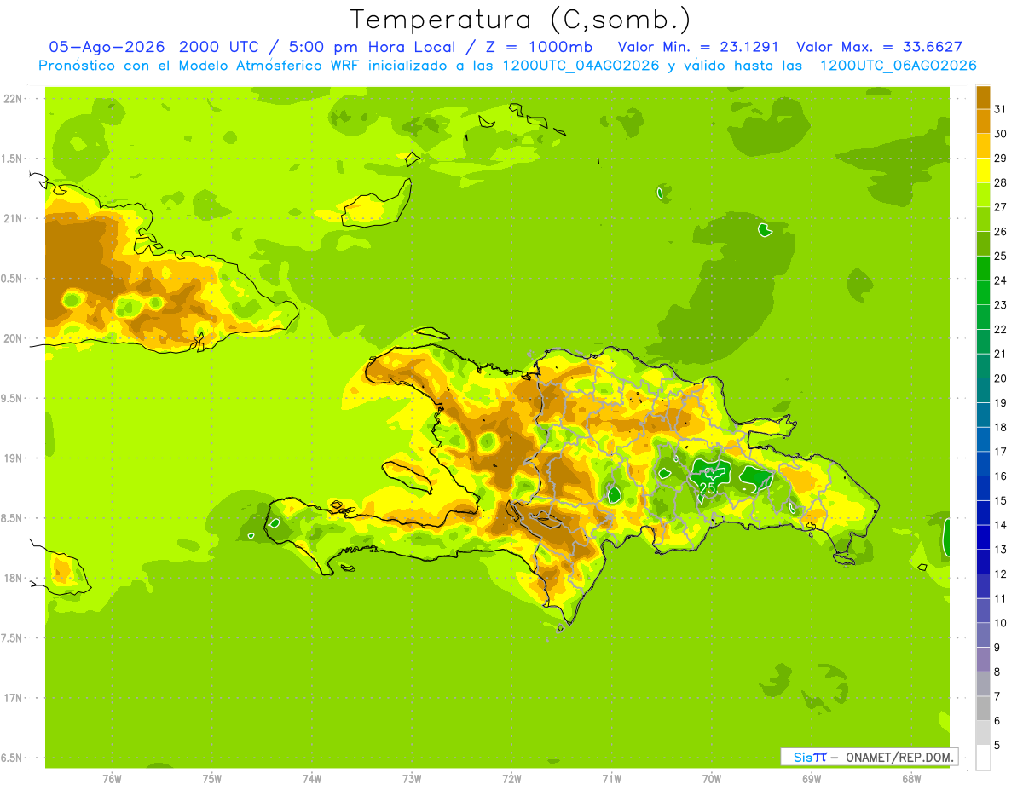Click "Valor Min. = 23.1291"
The height and width of the screenshot is (790, 1023).
[700, 47]
